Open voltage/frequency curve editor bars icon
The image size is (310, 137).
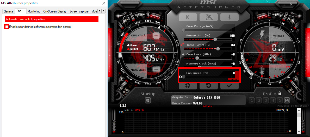(182, 55)
